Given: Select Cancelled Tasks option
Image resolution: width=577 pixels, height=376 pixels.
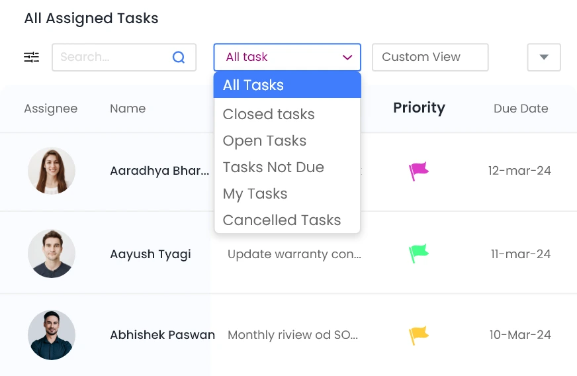Looking at the screenshot, I should tap(282, 220).
